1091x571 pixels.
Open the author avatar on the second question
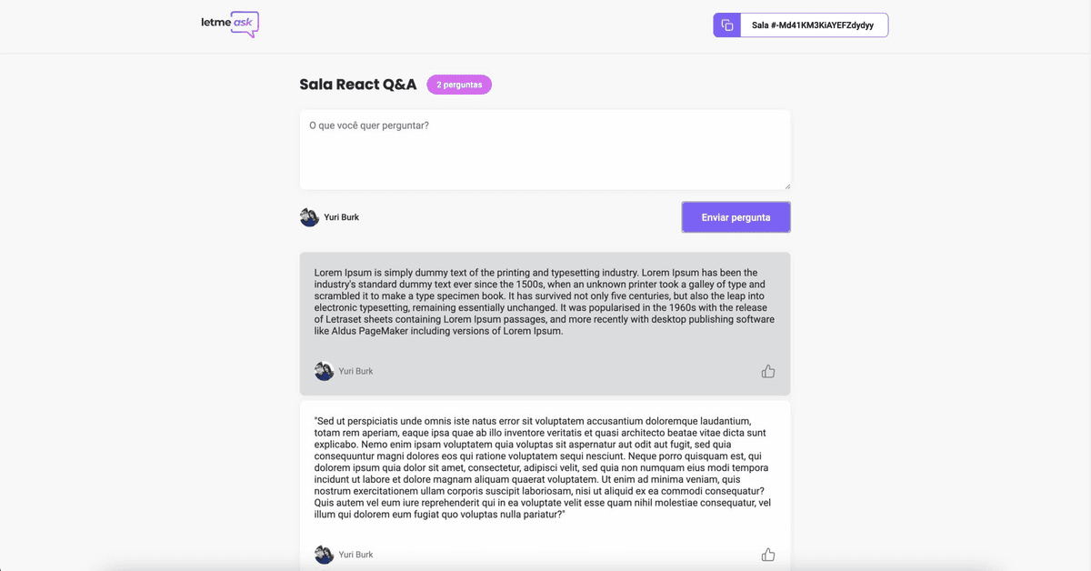click(x=324, y=555)
